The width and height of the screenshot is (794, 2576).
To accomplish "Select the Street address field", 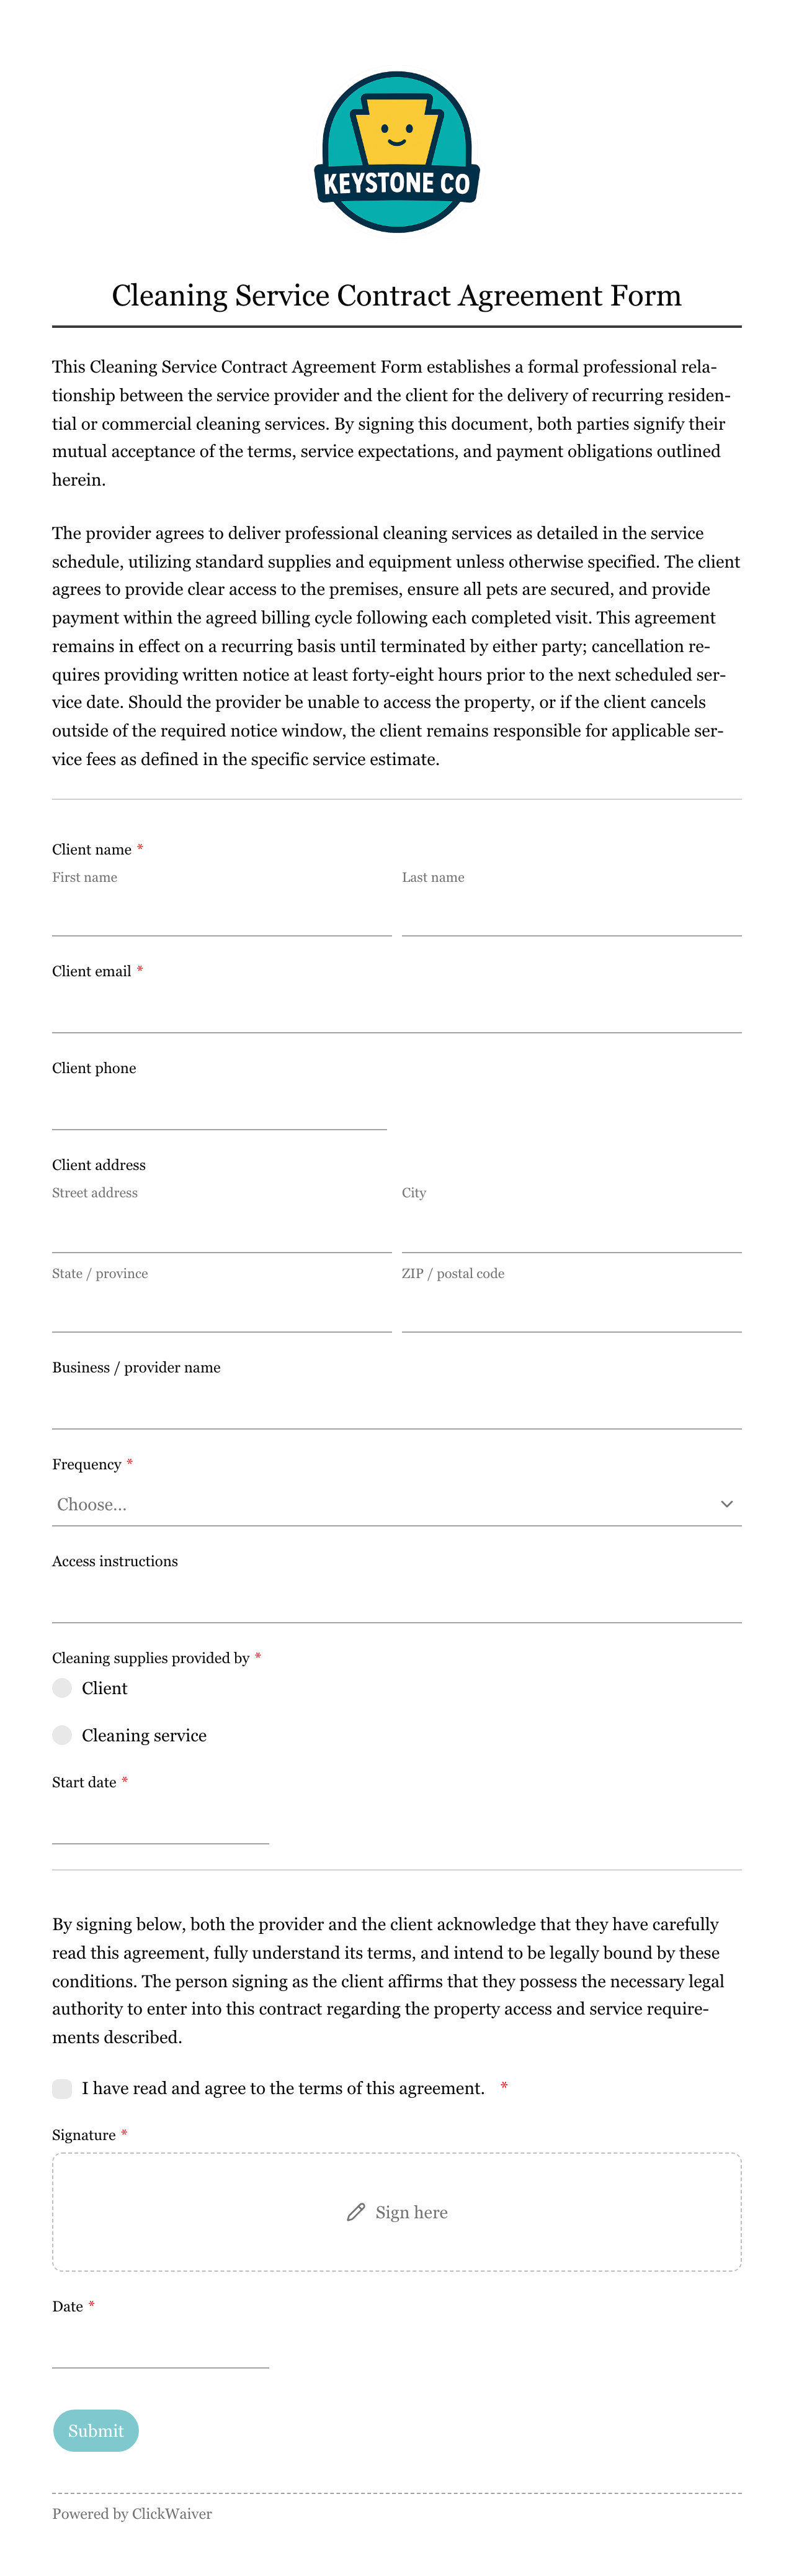I will tap(221, 1230).
